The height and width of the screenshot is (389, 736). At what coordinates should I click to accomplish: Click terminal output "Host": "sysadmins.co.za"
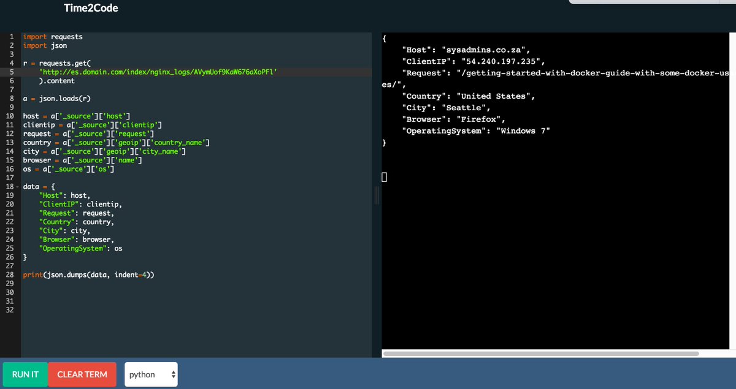[466, 50]
